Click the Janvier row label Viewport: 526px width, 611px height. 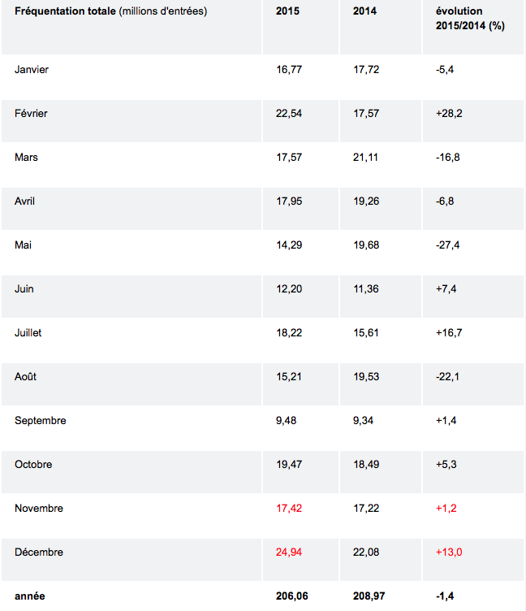[x=32, y=70]
